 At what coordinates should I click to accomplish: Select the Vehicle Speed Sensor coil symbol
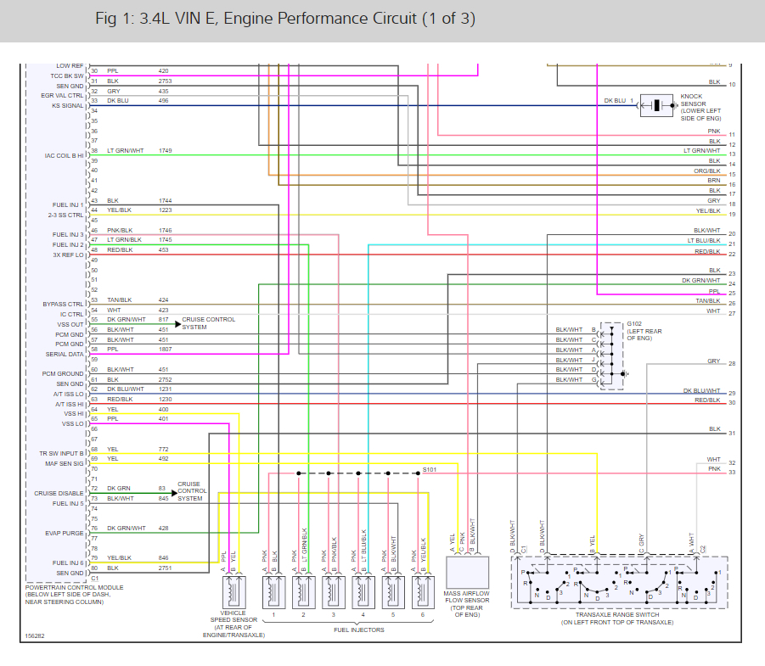click(x=233, y=592)
